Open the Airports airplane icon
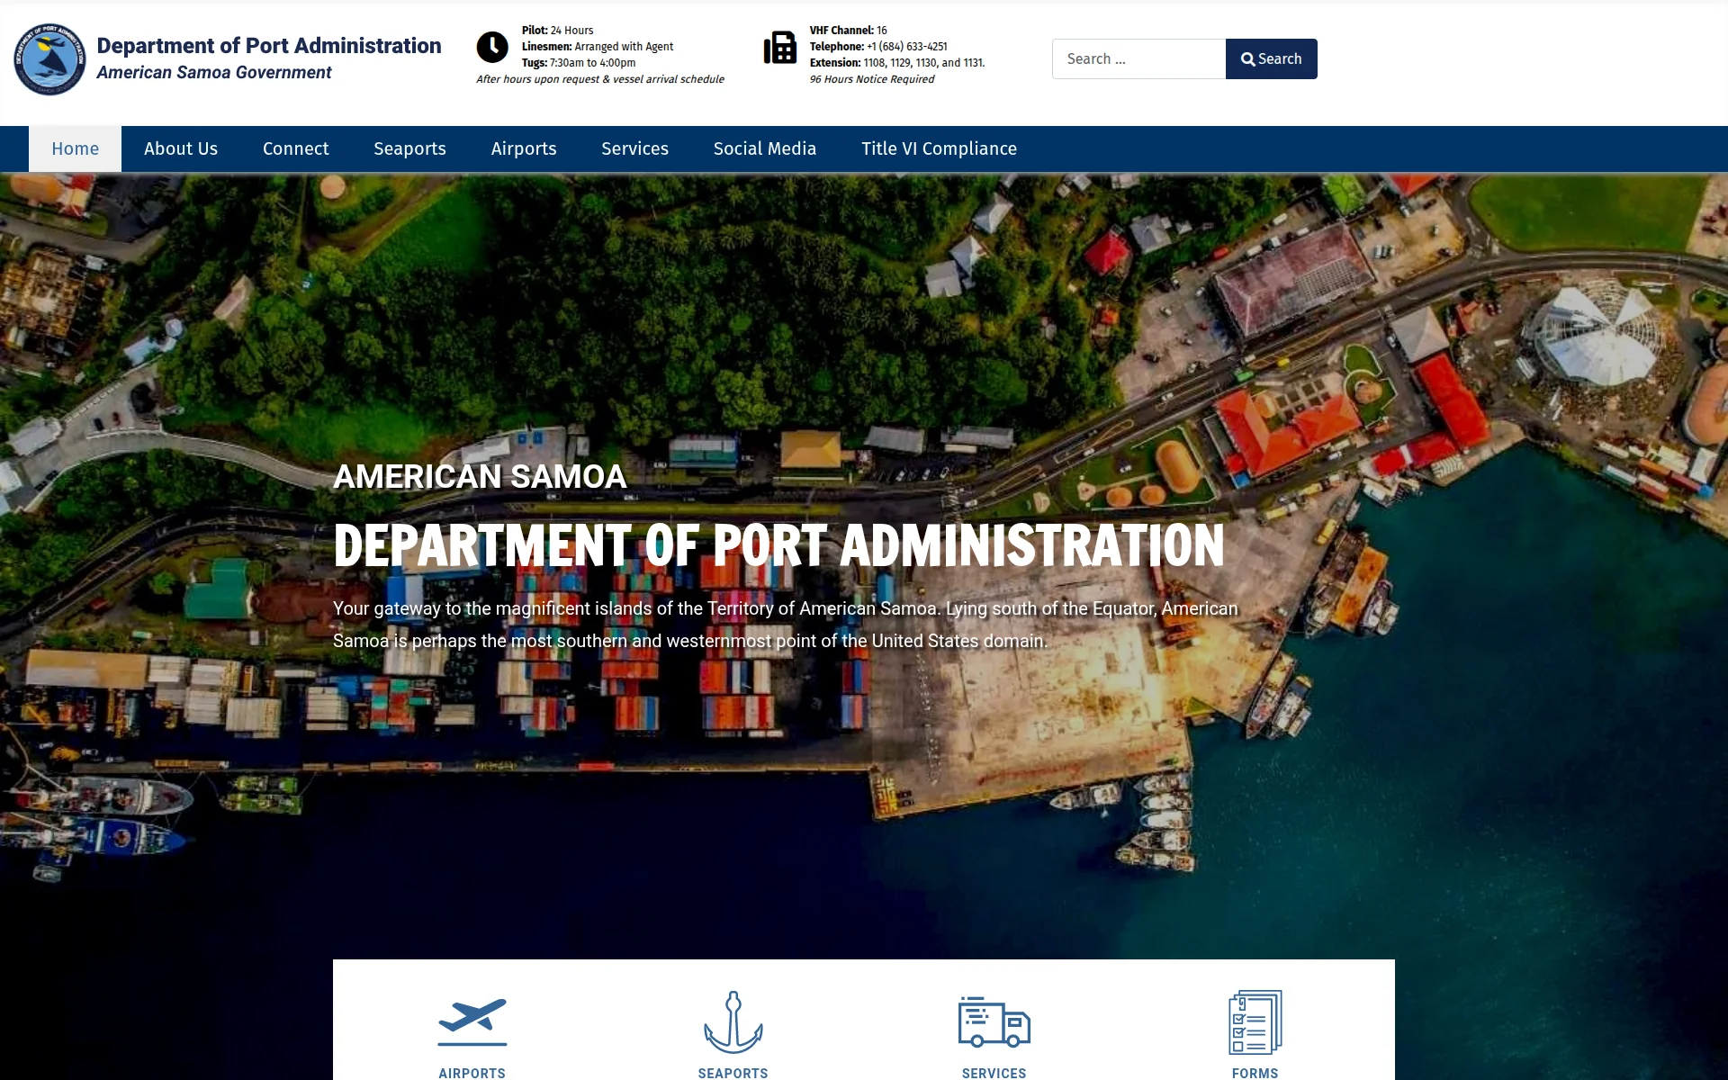The width and height of the screenshot is (1728, 1080). click(x=472, y=1022)
